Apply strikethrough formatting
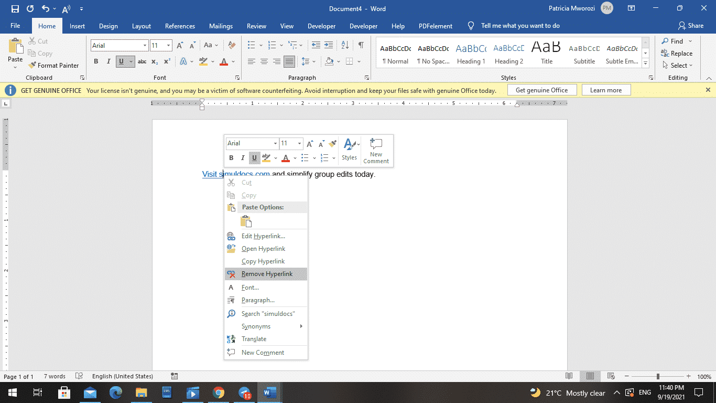 pos(142,61)
